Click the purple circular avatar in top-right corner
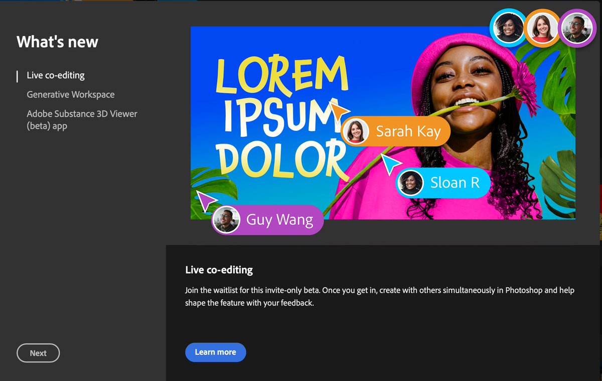The width and height of the screenshot is (602, 381). click(576, 28)
